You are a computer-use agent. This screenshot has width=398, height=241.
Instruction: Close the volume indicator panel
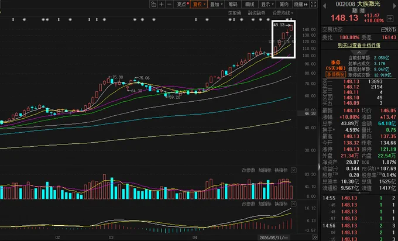(293, 170)
